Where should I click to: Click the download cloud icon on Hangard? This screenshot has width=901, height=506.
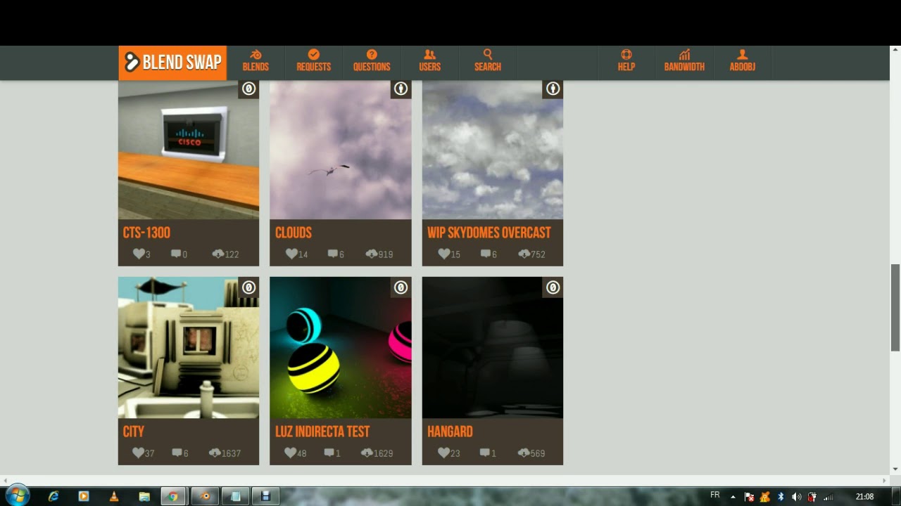[x=523, y=453]
